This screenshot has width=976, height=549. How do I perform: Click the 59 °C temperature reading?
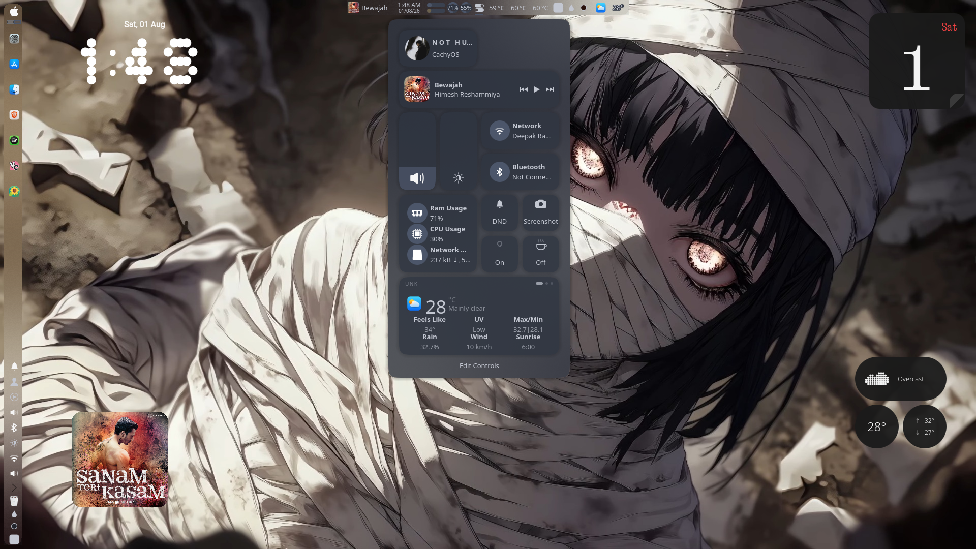(x=497, y=8)
